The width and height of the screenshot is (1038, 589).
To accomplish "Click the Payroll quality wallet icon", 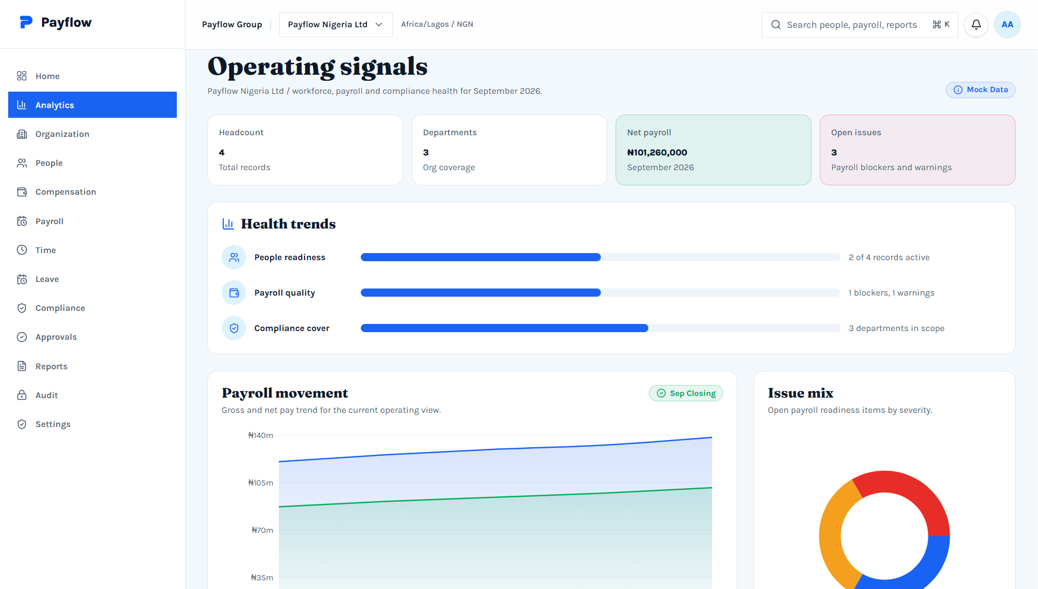I will (234, 293).
